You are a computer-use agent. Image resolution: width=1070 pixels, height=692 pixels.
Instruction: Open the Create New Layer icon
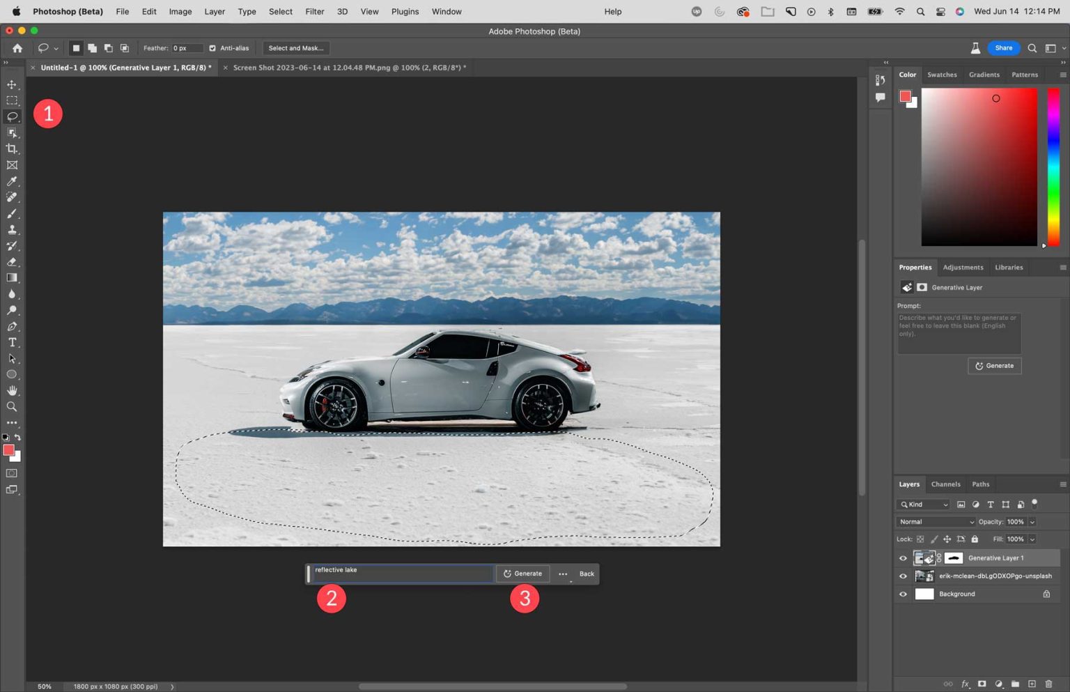(x=1032, y=684)
